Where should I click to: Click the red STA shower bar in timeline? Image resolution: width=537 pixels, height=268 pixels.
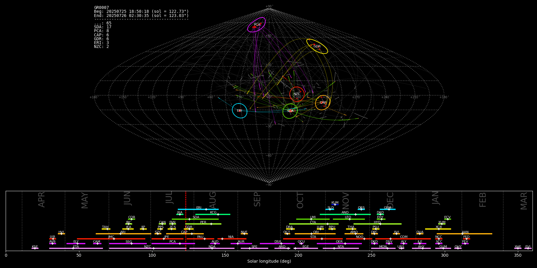[313, 239]
